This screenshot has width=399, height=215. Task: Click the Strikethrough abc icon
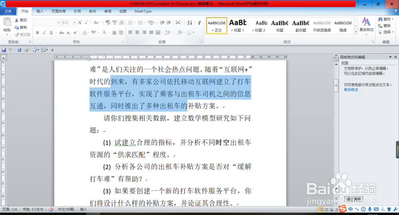click(x=61, y=33)
